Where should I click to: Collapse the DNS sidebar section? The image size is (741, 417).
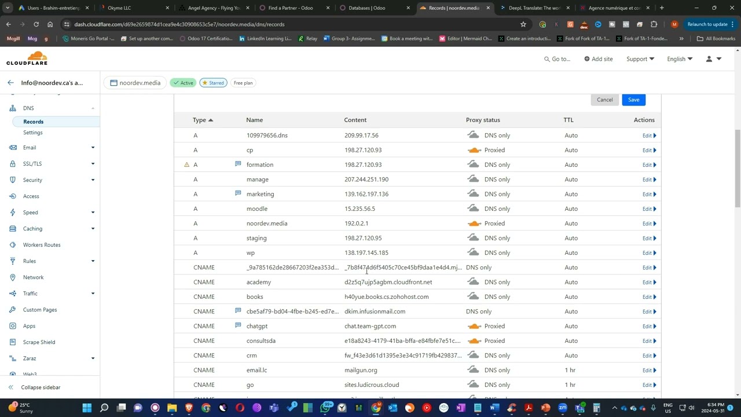point(93,108)
